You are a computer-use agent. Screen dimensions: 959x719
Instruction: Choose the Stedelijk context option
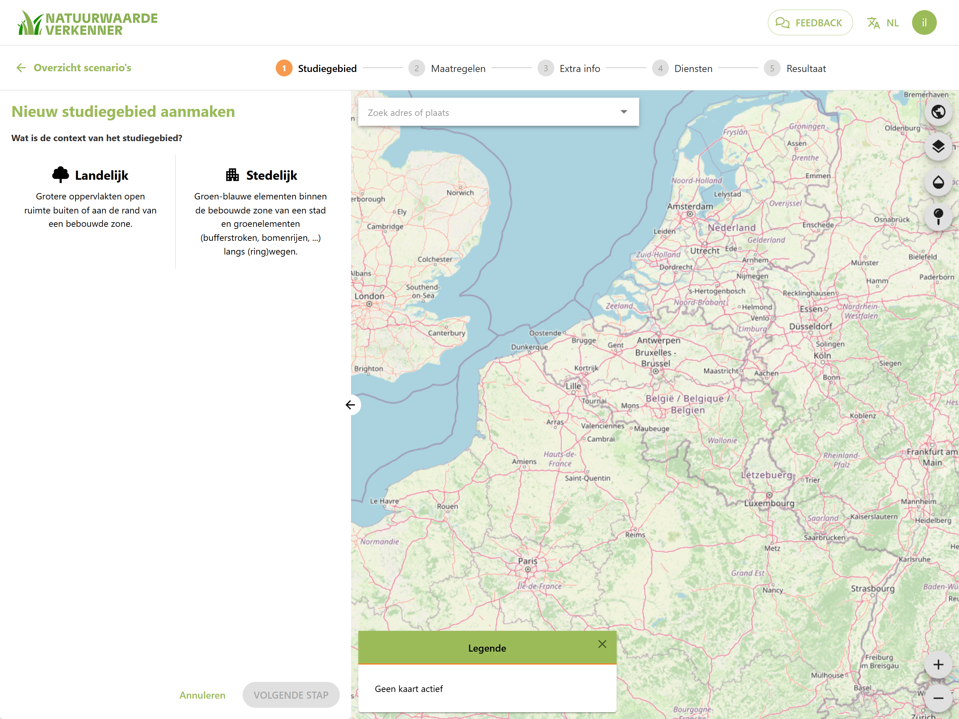click(260, 212)
